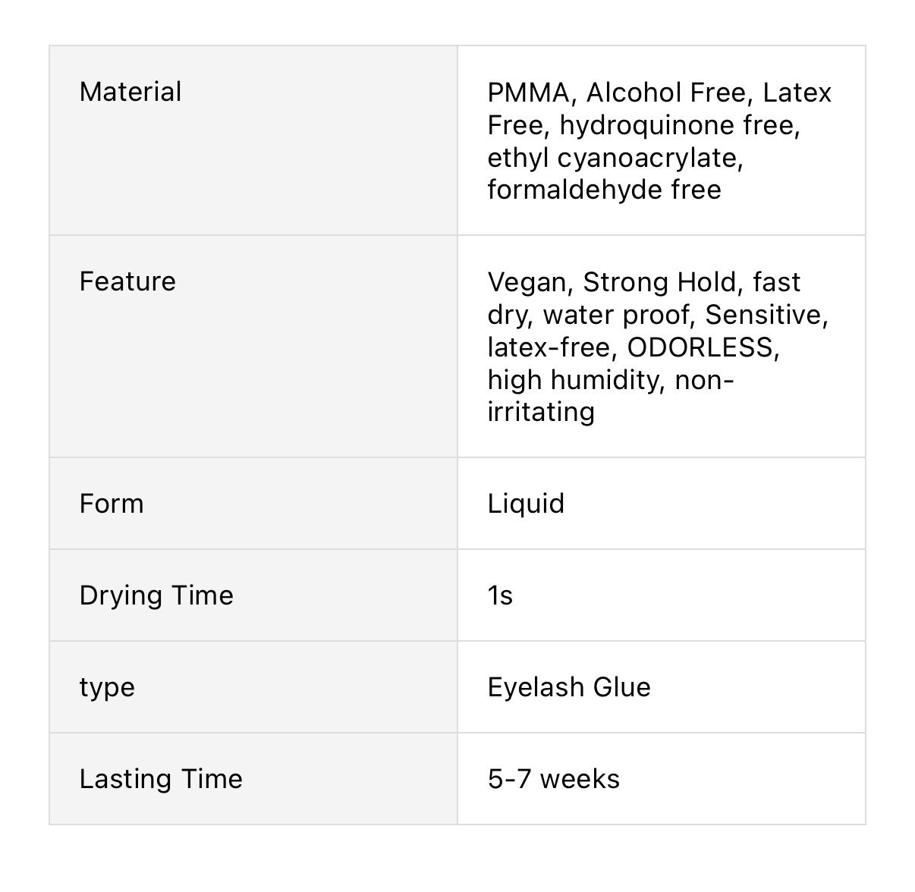The image size is (915, 892).
Task: Select the Eyelash Glue value
Action: [x=569, y=687]
